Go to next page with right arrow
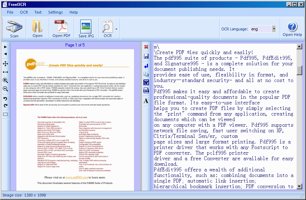The height and width of the screenshot is (200, 306). (6, 47)
